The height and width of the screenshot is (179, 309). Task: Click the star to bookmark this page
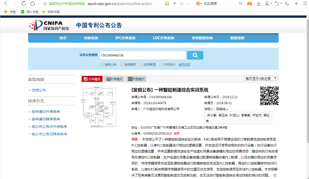[x=45, y=4]
